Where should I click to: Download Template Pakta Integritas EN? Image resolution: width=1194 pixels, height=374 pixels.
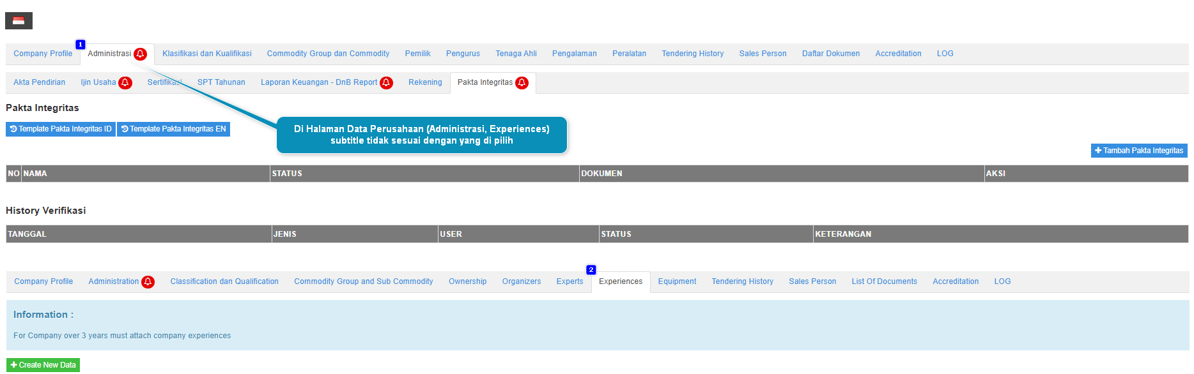[x=173, y=129]
